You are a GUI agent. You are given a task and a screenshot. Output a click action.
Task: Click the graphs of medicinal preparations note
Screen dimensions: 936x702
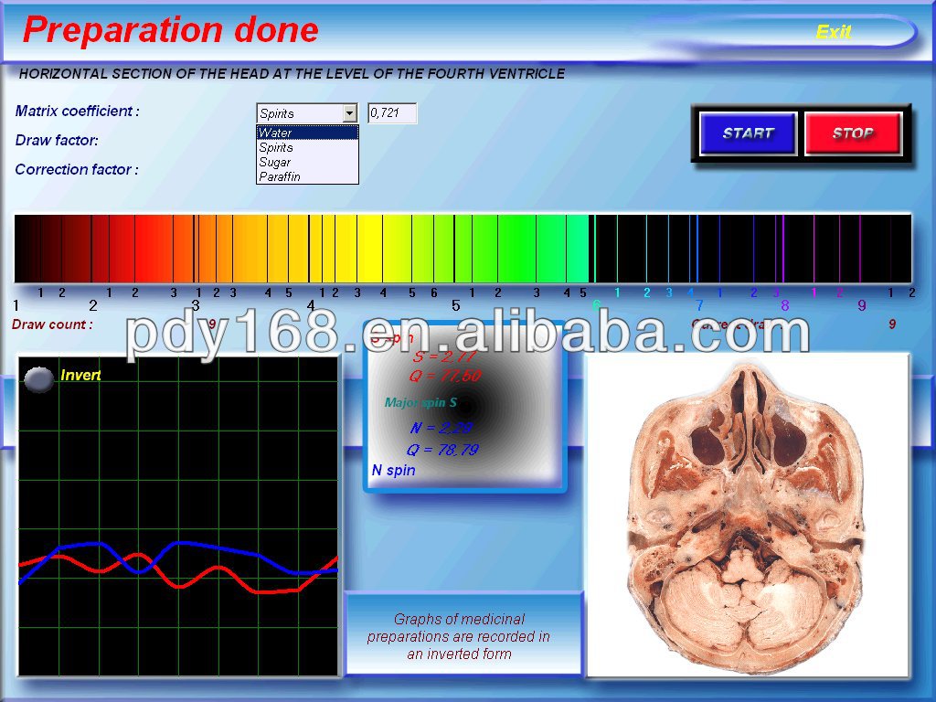(459, 636)
